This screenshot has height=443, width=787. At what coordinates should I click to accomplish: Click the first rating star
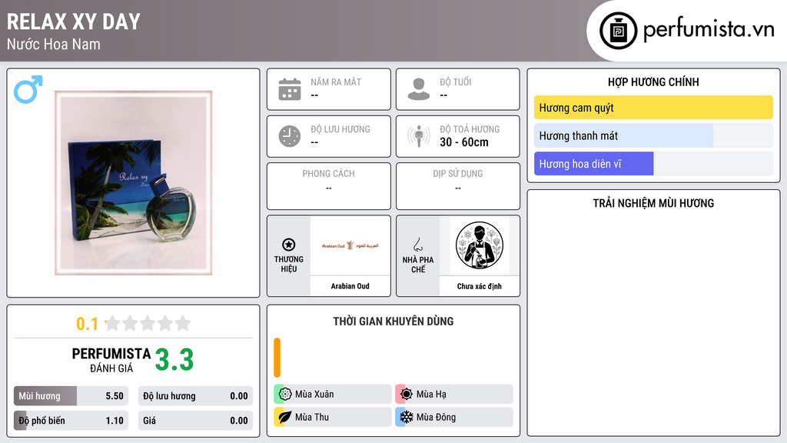[113, 323]
